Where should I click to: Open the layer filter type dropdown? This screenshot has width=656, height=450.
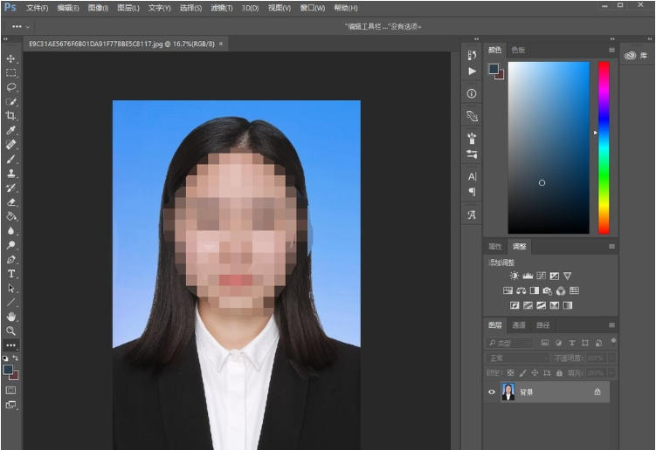click(511, 343)
